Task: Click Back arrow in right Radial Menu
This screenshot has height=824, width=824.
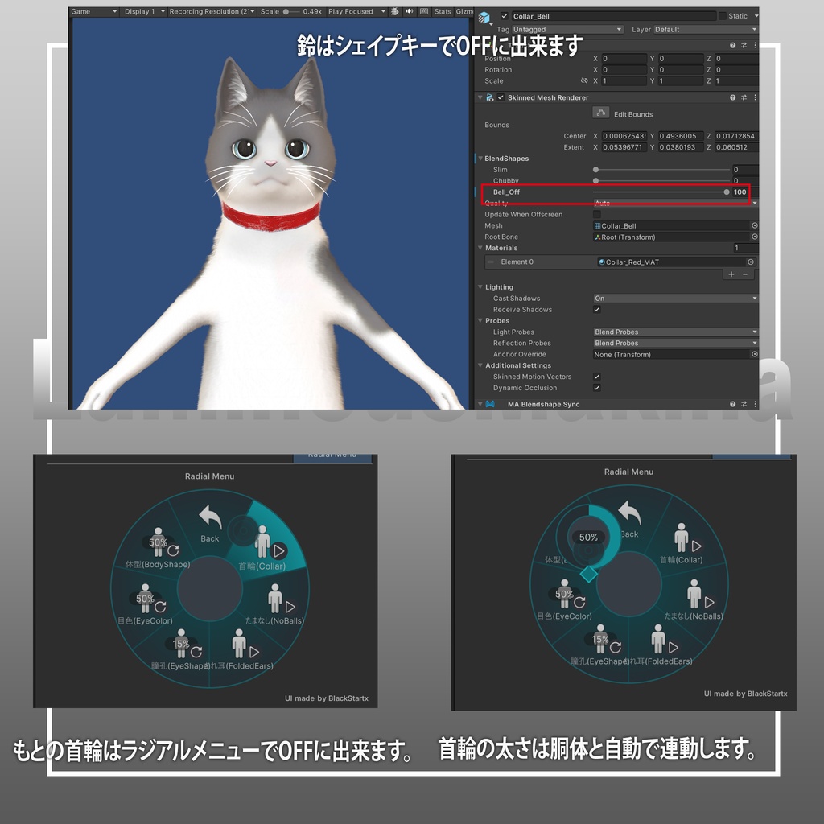Action: point(629,513)
